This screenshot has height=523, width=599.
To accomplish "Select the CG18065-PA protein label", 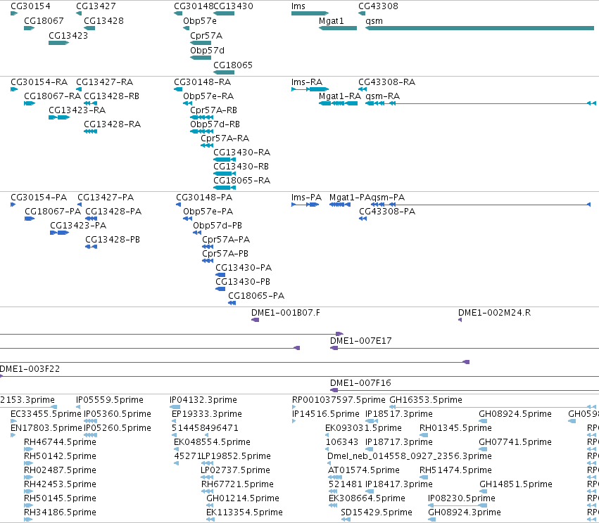I will [x=256, y=296].
